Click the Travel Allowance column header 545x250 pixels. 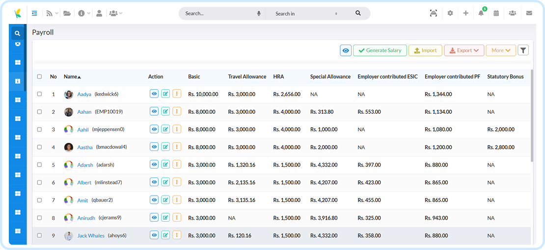[247, 77]
